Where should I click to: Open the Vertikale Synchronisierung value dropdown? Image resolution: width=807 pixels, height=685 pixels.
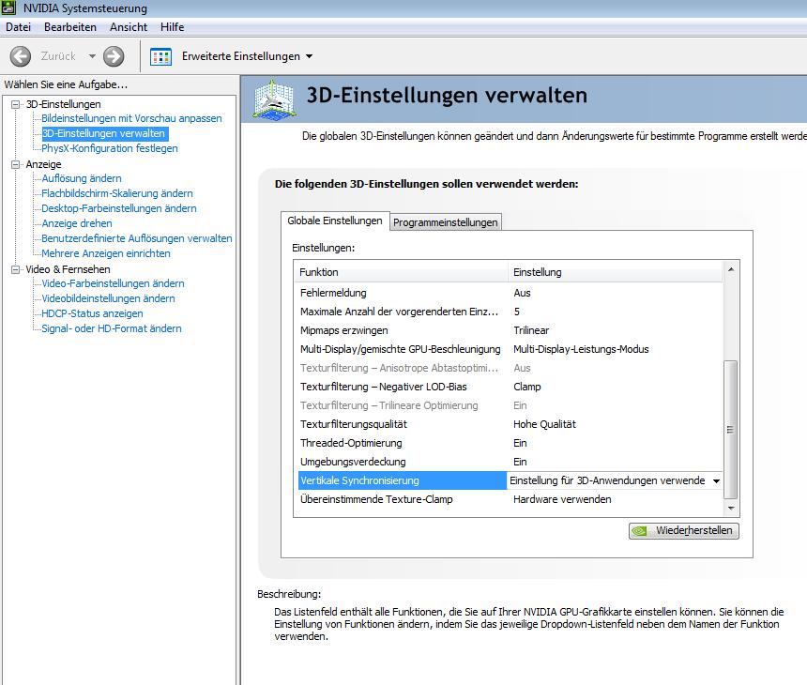716,480
